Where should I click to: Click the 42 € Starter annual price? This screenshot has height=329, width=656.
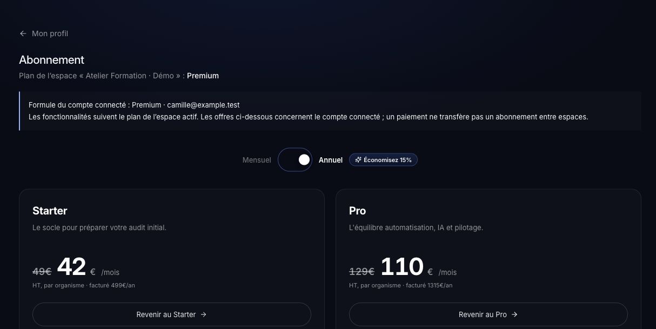tap(76, 267)
